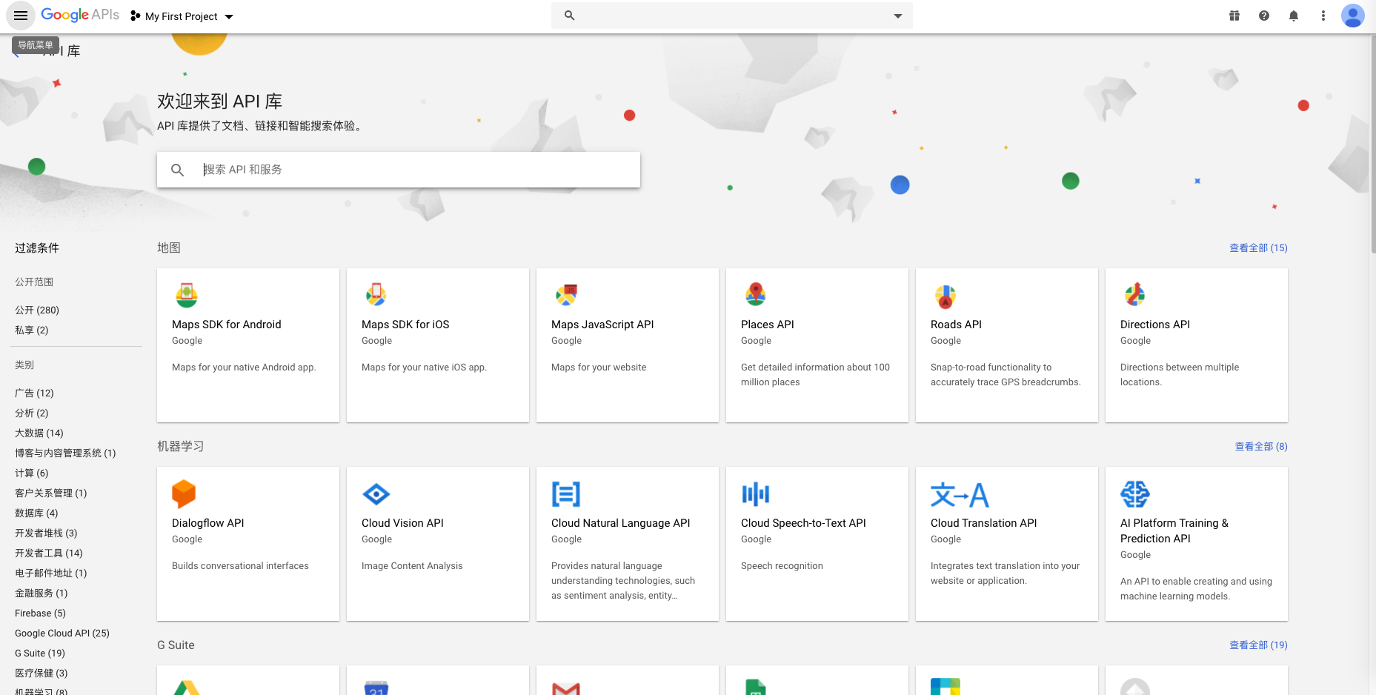The height and width of the screenshot is (695, 1376).
Task: Open the Maps SDK for iOS title
Action: coord(405,325)
